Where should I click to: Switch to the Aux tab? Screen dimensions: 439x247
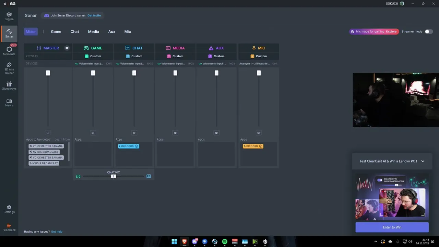(112, 32)
